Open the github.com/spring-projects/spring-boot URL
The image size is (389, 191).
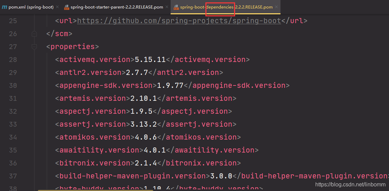click(x=179, y=20)
